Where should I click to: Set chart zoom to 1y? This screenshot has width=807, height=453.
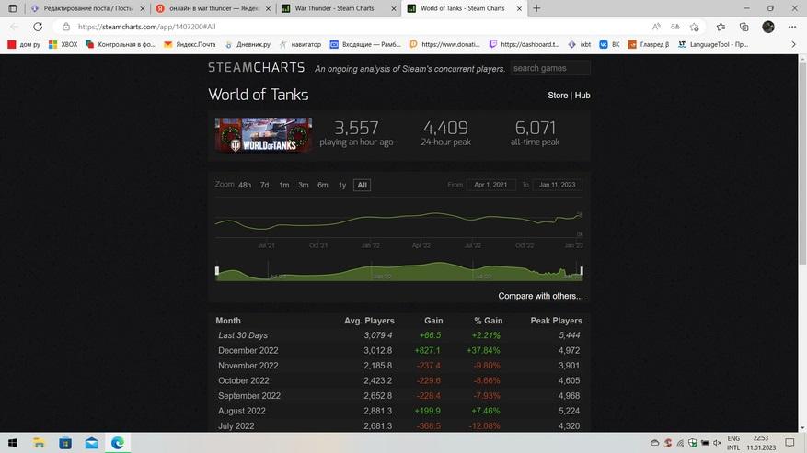(342, 185)
